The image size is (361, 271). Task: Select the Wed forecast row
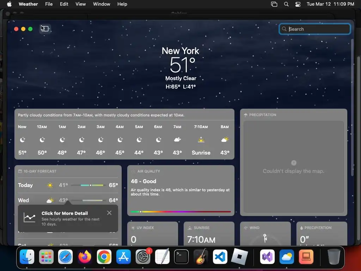click(68, 200)
